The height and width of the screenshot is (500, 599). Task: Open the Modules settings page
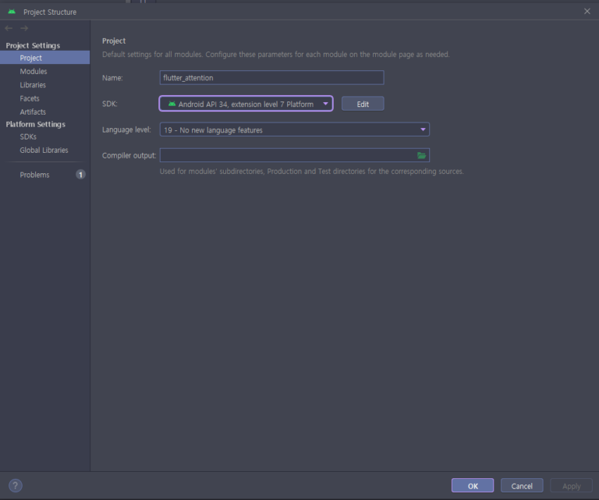[34, 71]
